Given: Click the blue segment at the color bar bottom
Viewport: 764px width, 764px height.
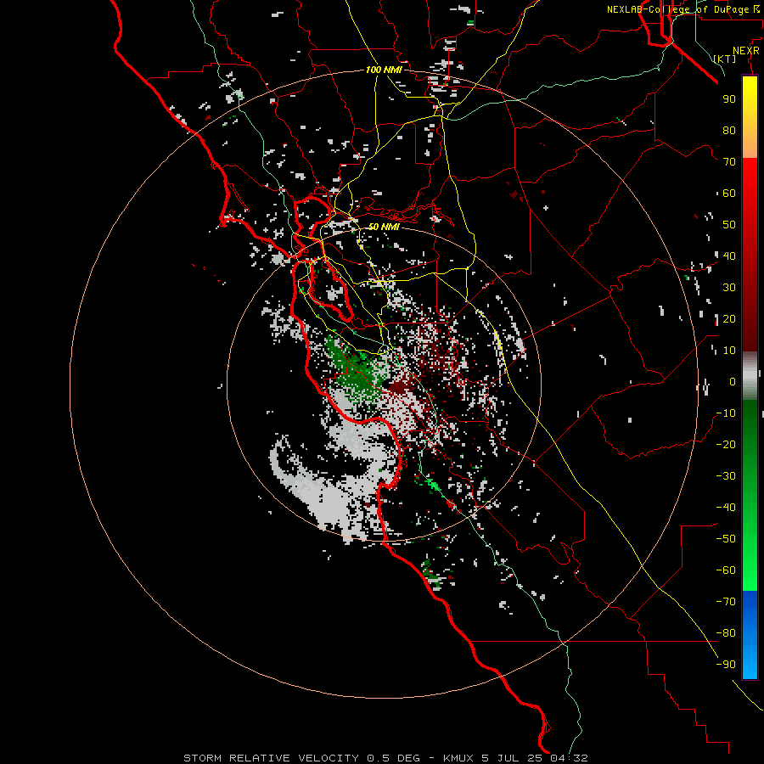Looking at the screenshot, I should (750, 635).
